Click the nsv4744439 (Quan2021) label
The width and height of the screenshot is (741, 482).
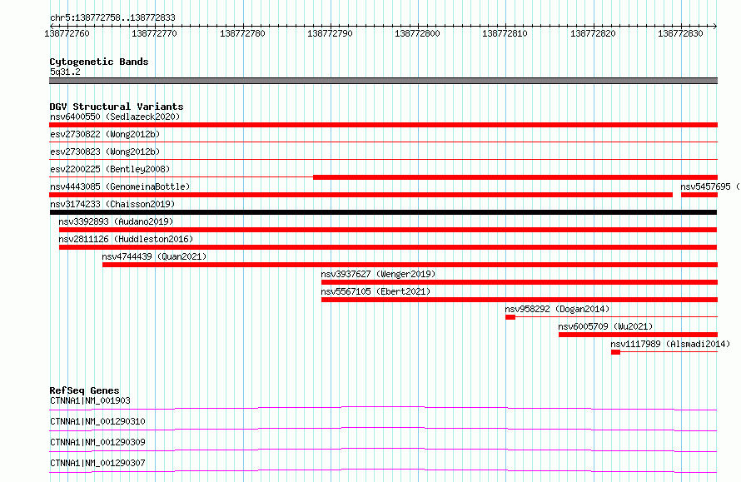click(154, 256)
